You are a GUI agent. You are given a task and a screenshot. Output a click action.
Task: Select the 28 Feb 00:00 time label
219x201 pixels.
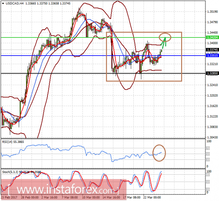30,197
